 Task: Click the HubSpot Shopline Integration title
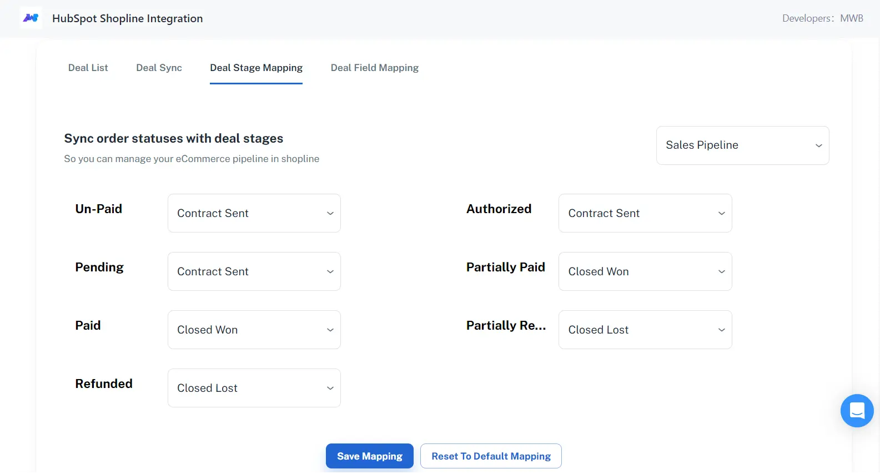127,18
